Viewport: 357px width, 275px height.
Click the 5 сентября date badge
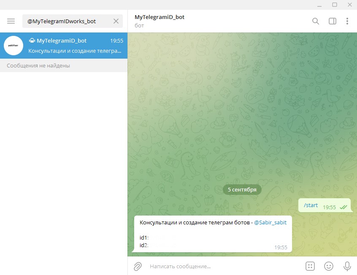point(242,190)
